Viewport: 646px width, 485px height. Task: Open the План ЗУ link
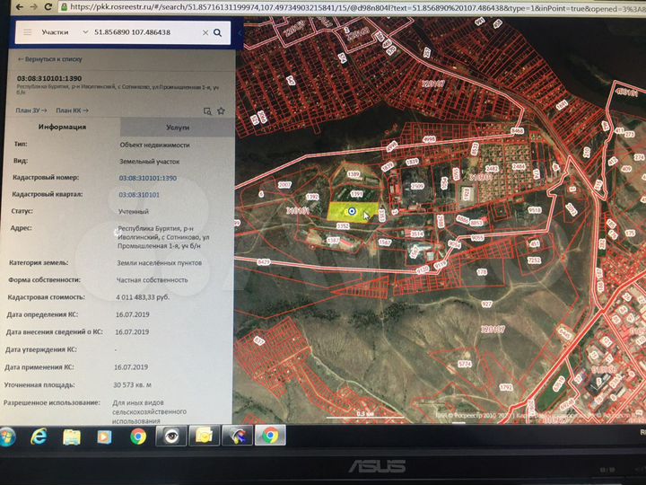(x=31, y=110)
